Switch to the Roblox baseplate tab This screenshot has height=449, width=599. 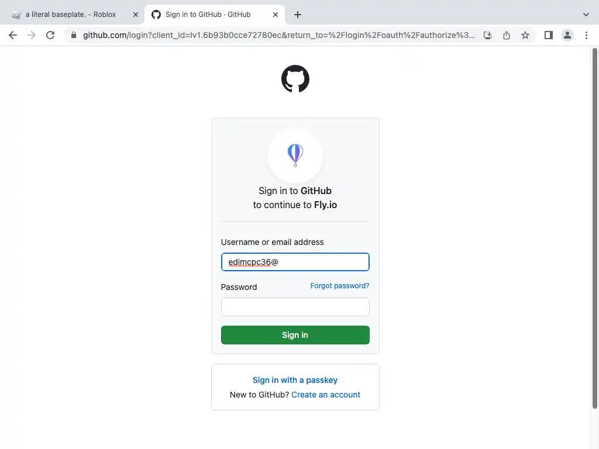(x=70, y=15)
